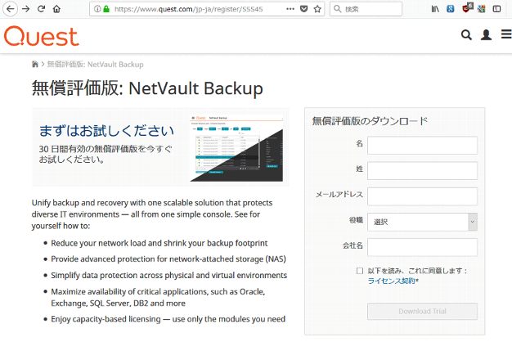This screenshot has width=512, height=342.
Task: Toggle the sidebar view icon
Action: (496, 9)
